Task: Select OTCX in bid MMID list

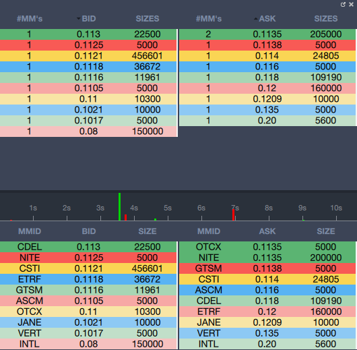Action: (30, 312)
